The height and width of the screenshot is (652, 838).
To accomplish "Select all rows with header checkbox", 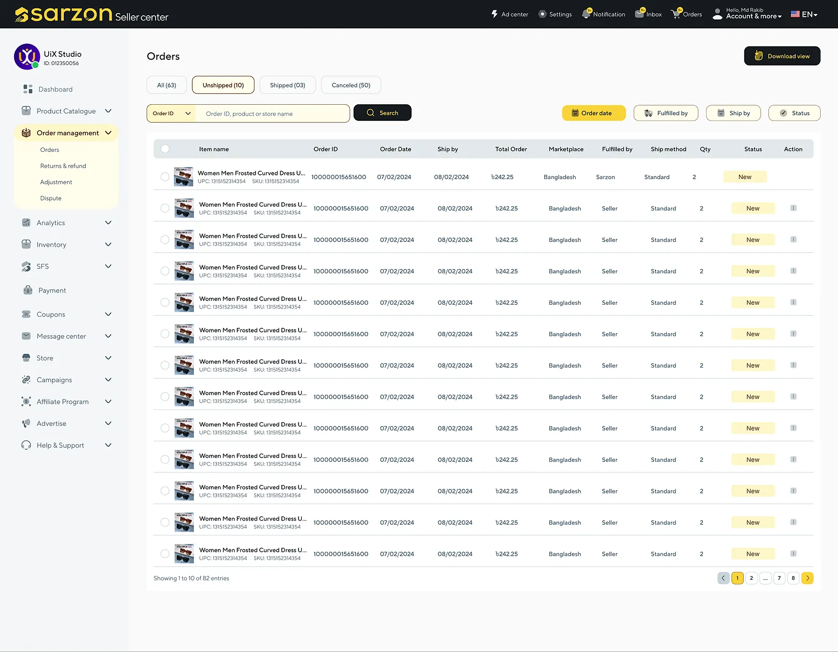I will point(165,149).
